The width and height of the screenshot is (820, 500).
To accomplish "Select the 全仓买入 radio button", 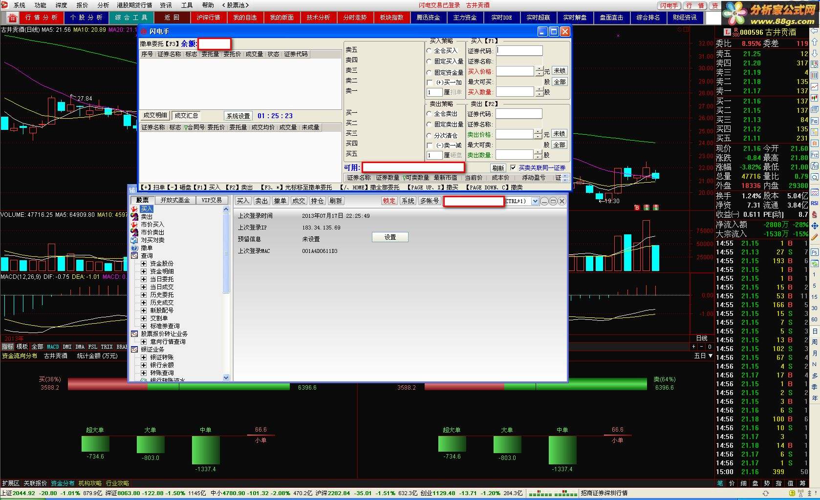I will 429,51.
